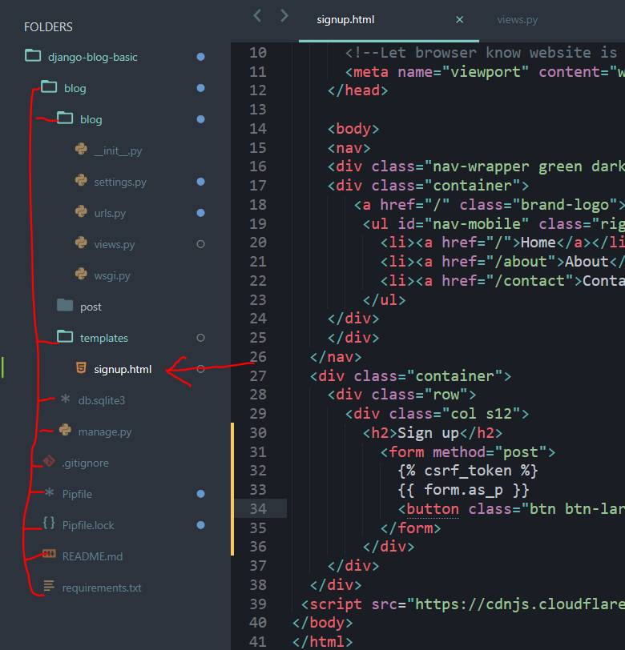The width and height of the screenshot is (625, 650).
Task: Go to previous tab with left arrow
Action: point(257,15)
